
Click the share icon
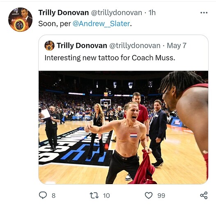click(204, 195)
